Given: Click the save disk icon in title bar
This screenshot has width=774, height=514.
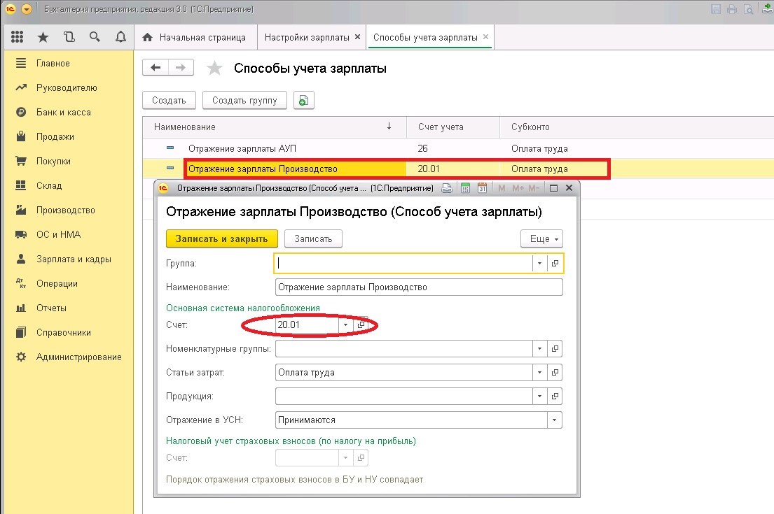Looking at the screenshot, I should click(x=716, y=9).
